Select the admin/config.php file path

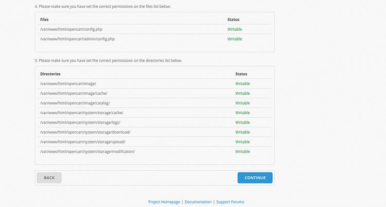(77, 39)
